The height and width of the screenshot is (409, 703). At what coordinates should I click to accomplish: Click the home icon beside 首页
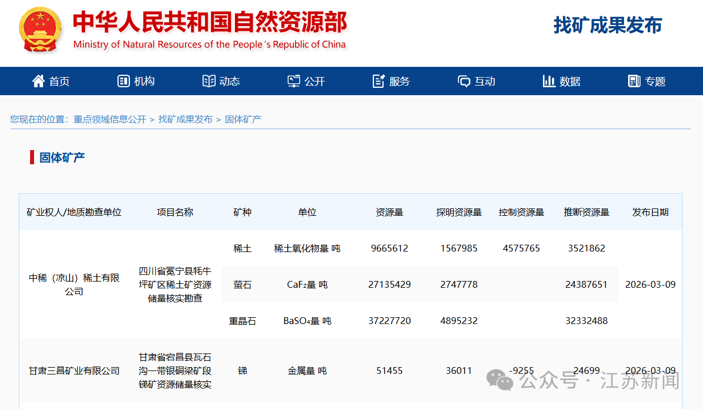click(x=38, y=81)
